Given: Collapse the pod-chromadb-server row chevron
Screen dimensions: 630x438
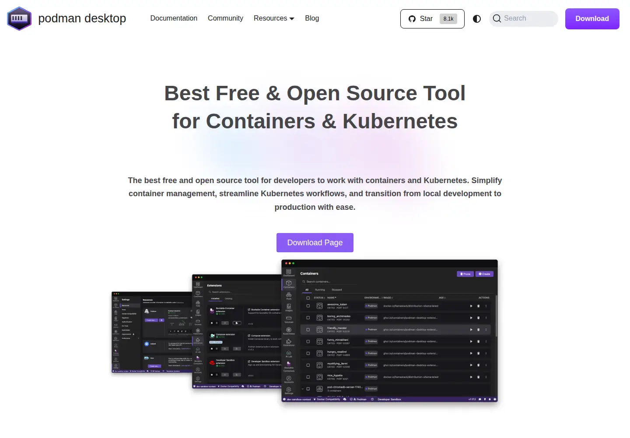Looking at the screenshot, I should pos(302,389).
